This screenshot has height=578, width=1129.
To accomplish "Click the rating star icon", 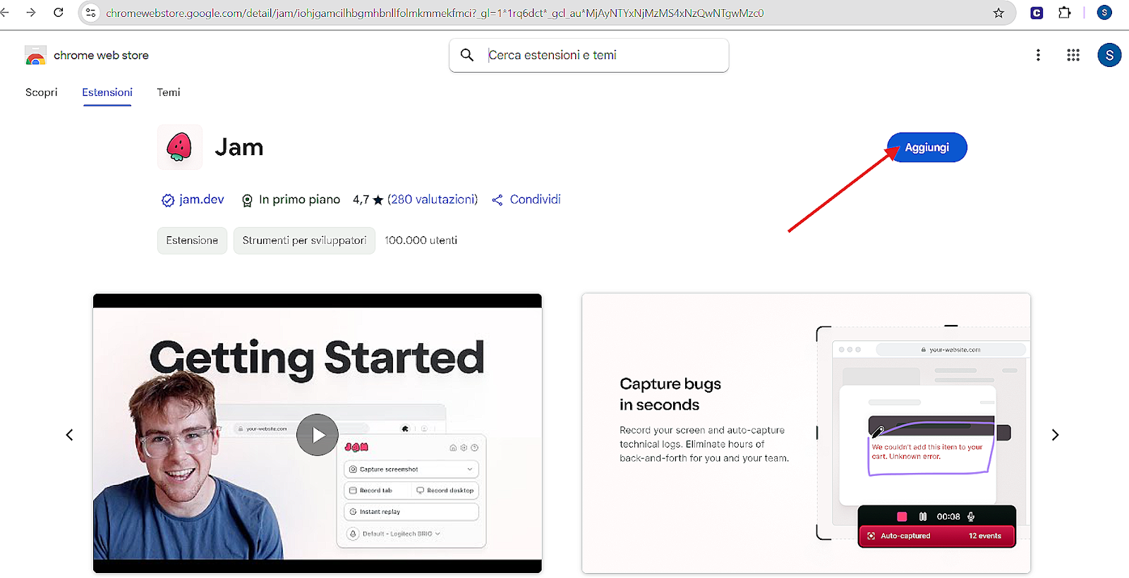I will coord(378,200).
